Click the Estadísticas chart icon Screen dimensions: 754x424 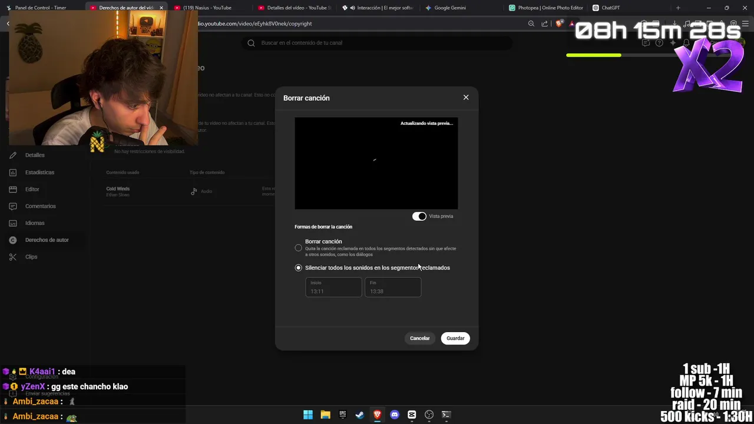pyautogui.click(x=13, y=173)
